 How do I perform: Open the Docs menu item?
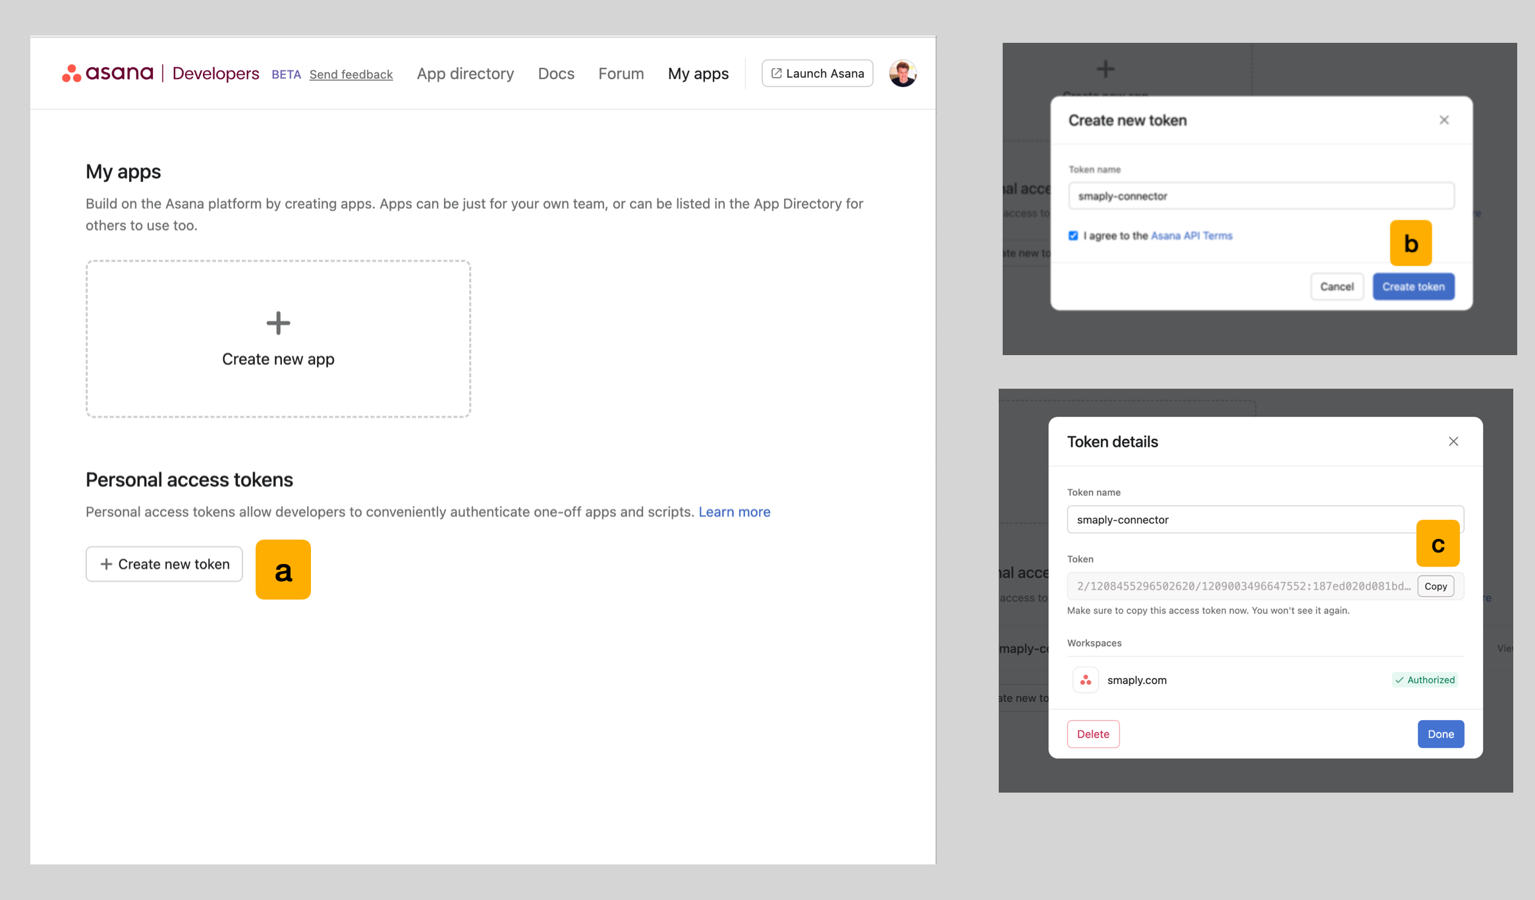(556, 74)
